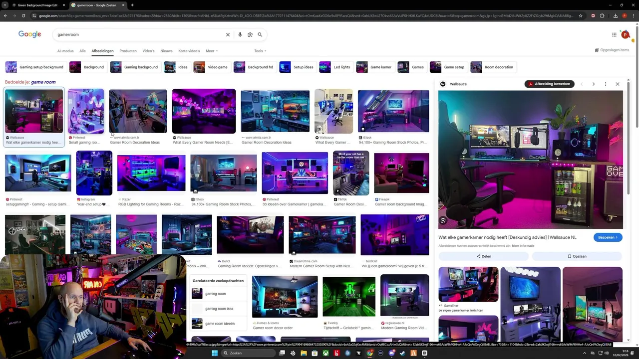Switch to Green Background Image Edit tab
The height and width of the screenshot is (359, 639).
point(37,5)
